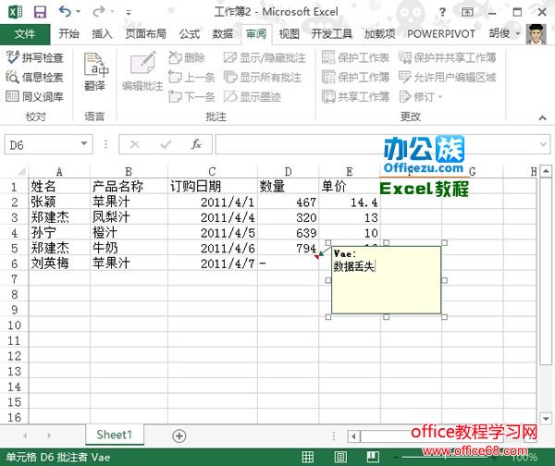Click the next sheet navigation arrow
555x466 pixels.
tap(49, 435)
